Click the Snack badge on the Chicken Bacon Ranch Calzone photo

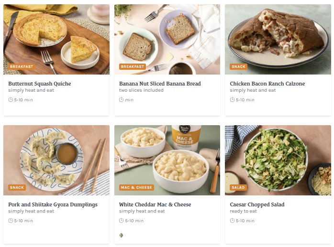tap(238, 67)
